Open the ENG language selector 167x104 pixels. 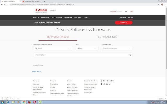(x=132, y=12)
